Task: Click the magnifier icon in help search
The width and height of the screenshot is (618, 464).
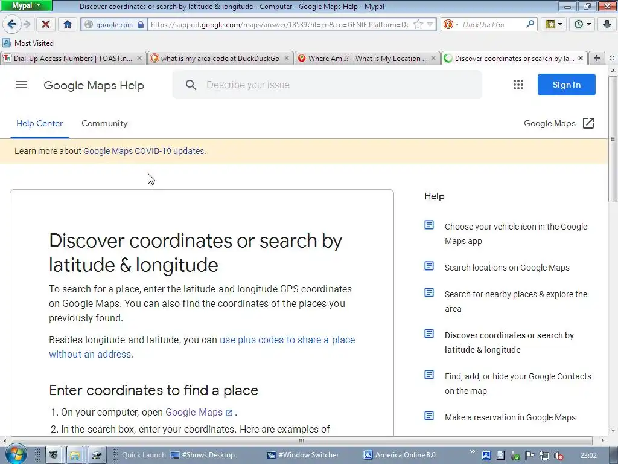Action: [191, 85]
